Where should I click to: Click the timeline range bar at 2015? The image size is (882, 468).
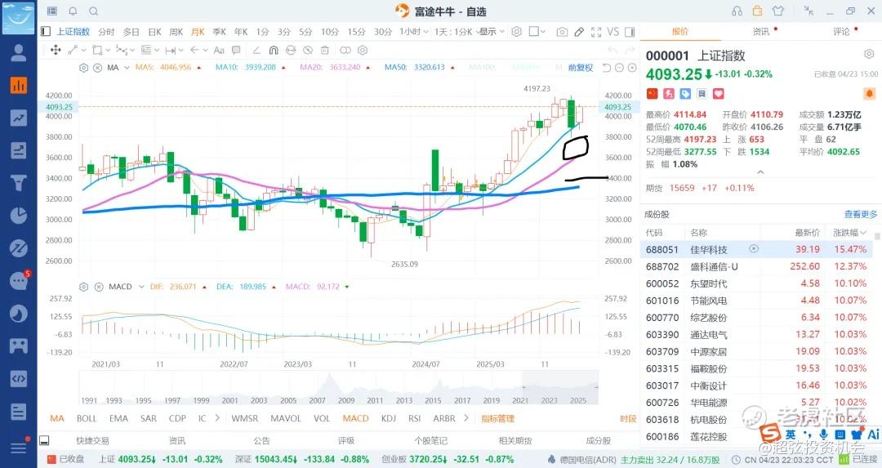coord(433,400)
